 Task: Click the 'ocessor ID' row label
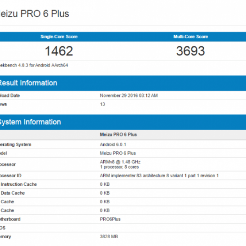coord(11,175)
